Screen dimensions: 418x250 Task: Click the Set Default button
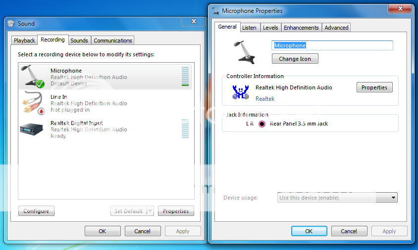tap(129, 211)
